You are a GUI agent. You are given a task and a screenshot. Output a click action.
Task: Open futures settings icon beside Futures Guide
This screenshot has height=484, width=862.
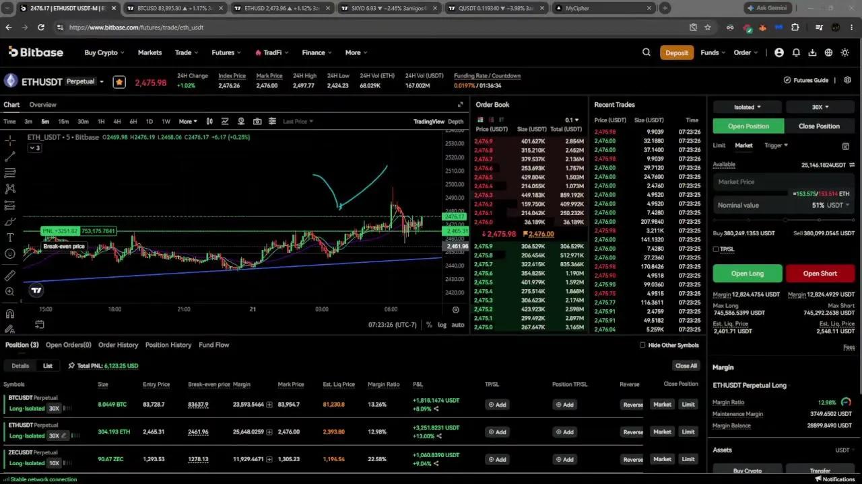848,80
